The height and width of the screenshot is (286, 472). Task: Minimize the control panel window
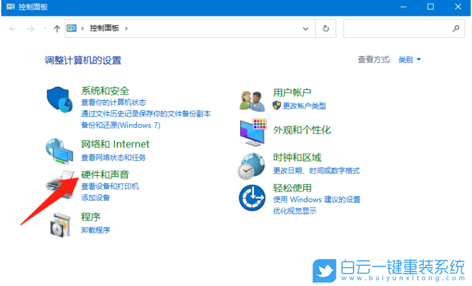click(x=403, y=7)
